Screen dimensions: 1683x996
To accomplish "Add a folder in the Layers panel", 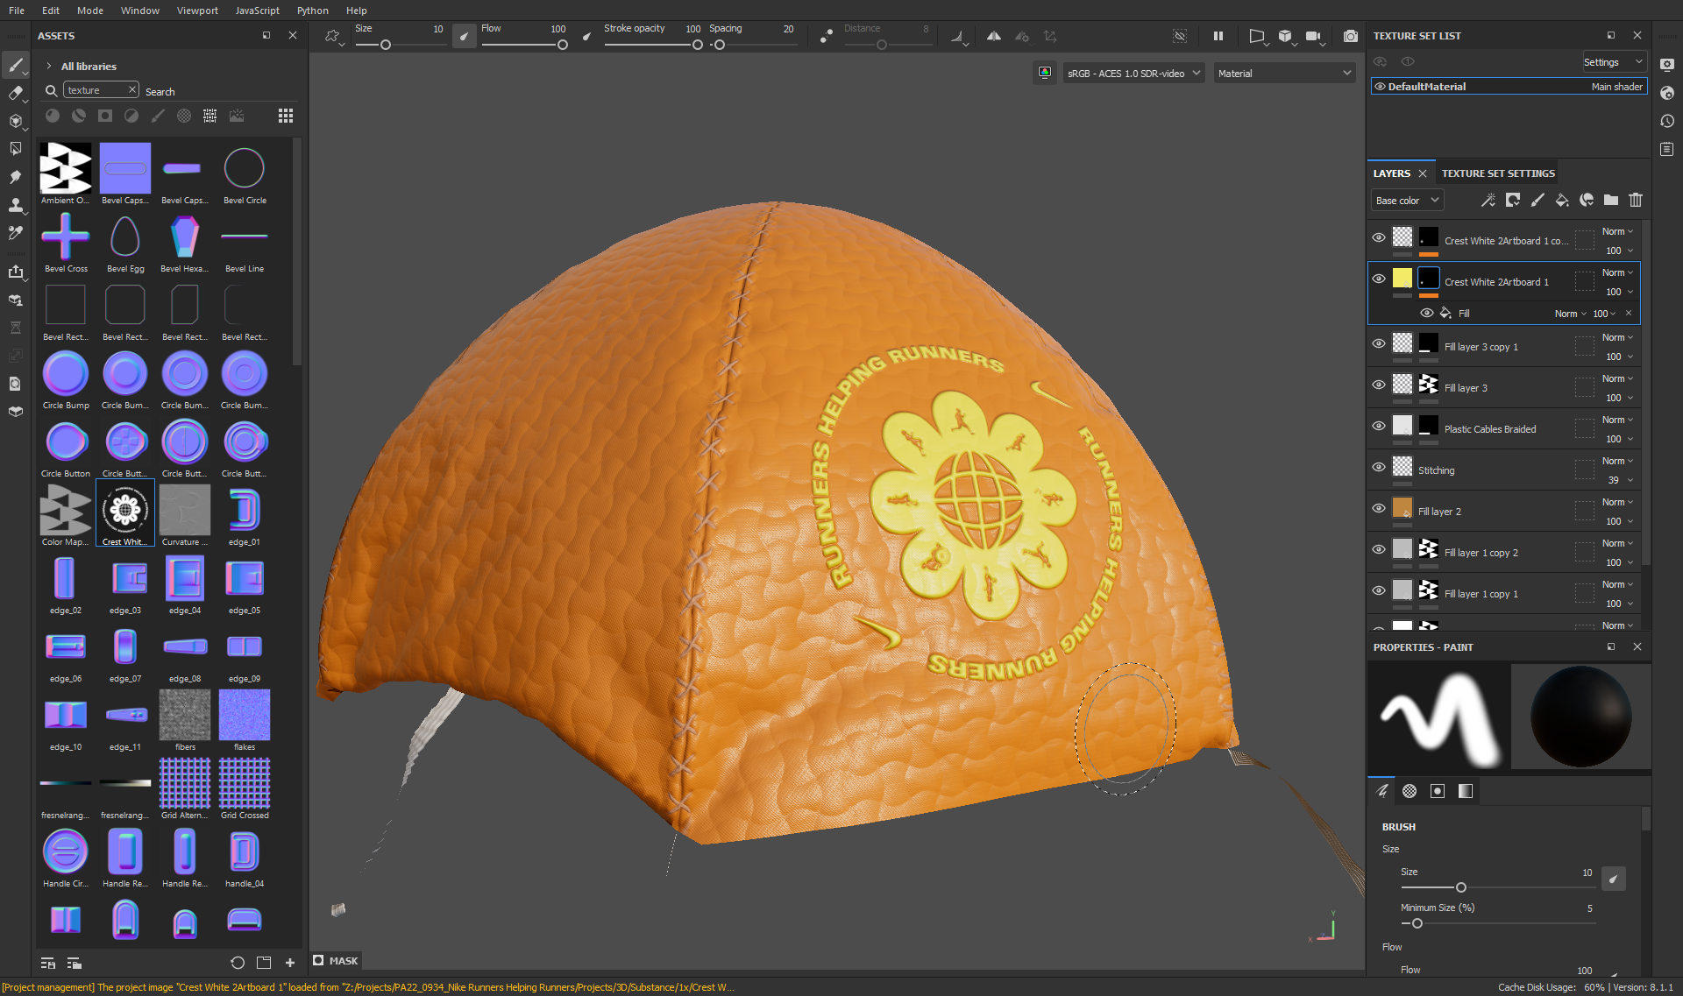I will [x=1611, y=201].
